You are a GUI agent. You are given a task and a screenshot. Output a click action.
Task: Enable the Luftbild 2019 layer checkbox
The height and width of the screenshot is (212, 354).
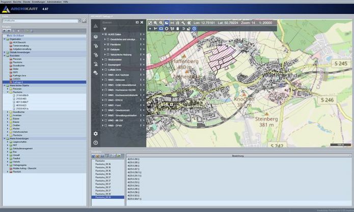pos(104,70)
